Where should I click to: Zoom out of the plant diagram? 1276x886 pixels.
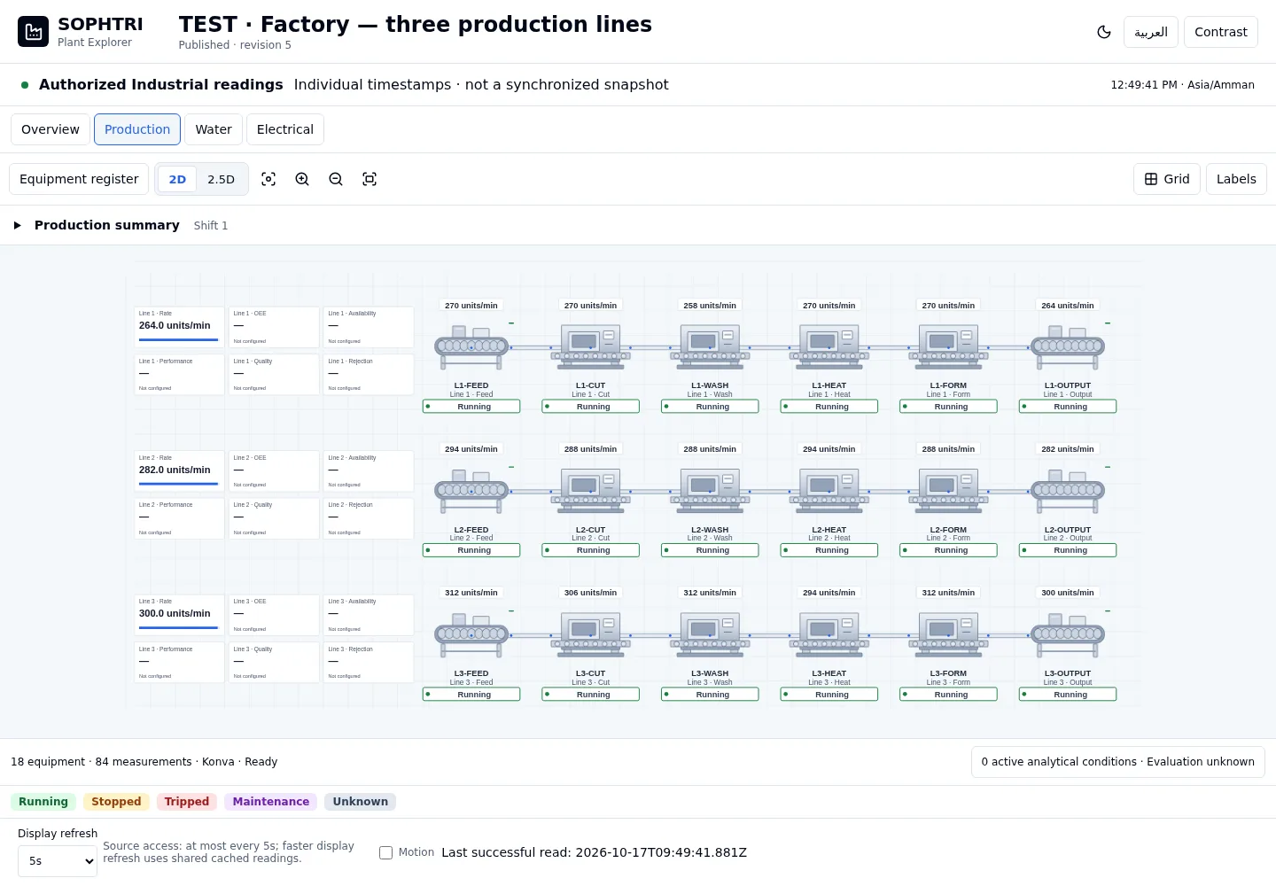(x=336, y=179)
